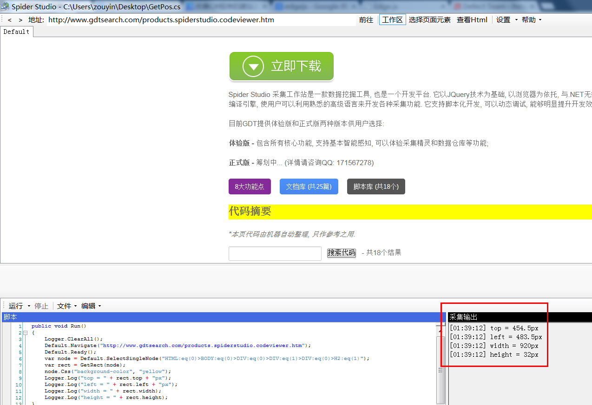Viewport: 592px width, 405px height.
Task: Click the green 立即下载 download button
Action: tap(282, 66)
